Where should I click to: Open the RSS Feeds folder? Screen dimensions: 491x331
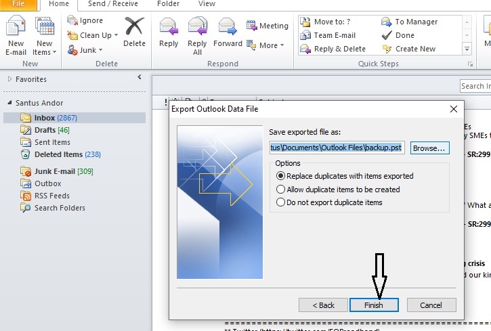pyautogui.click(x=45, y=196)
